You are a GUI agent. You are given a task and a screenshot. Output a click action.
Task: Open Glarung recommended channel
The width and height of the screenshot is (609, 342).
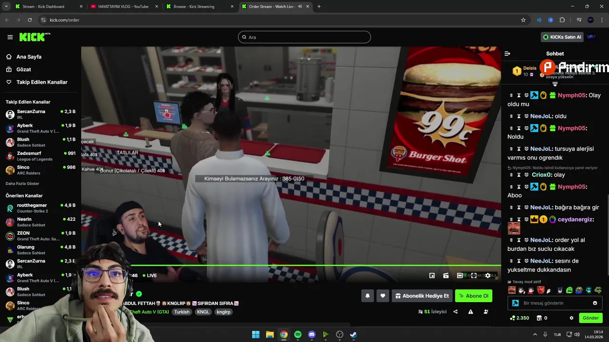(x=40, y=250)
